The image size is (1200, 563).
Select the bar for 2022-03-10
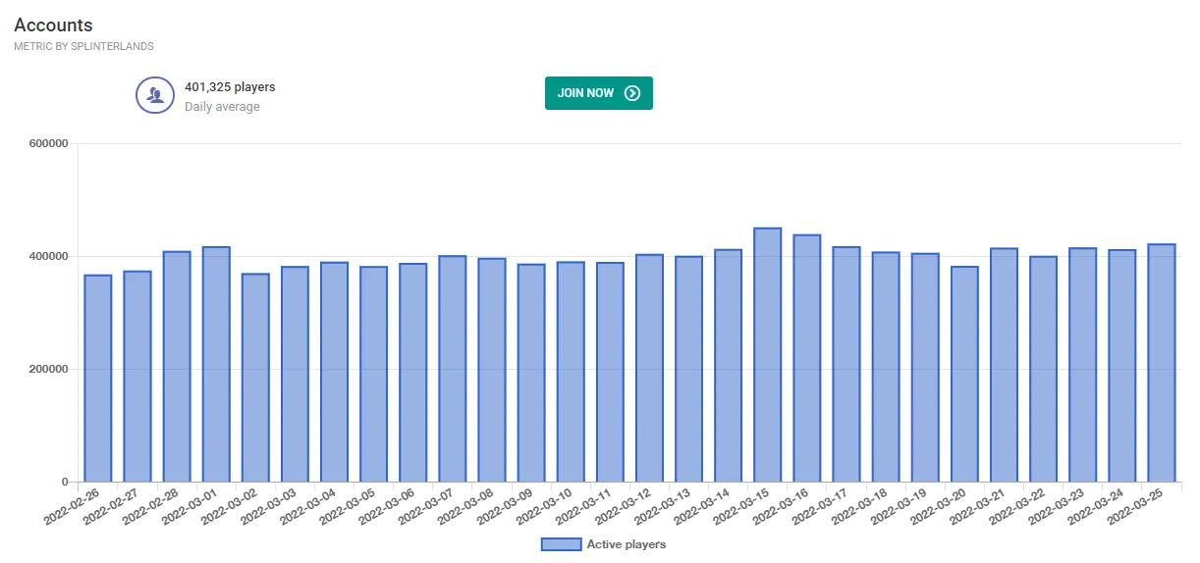(571, 372)
